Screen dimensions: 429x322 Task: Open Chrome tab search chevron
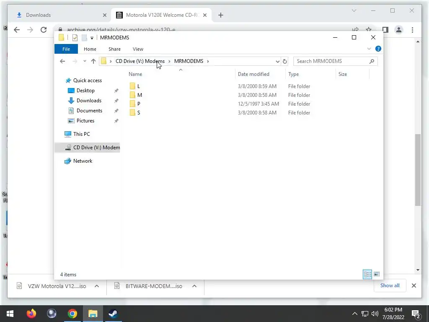tap(354, 10)
